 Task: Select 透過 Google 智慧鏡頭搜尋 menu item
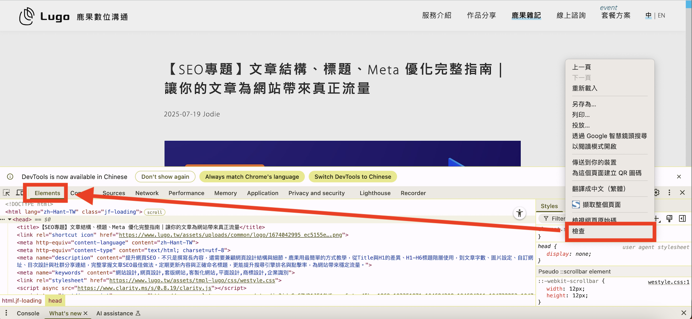click(x=610, y=136)
